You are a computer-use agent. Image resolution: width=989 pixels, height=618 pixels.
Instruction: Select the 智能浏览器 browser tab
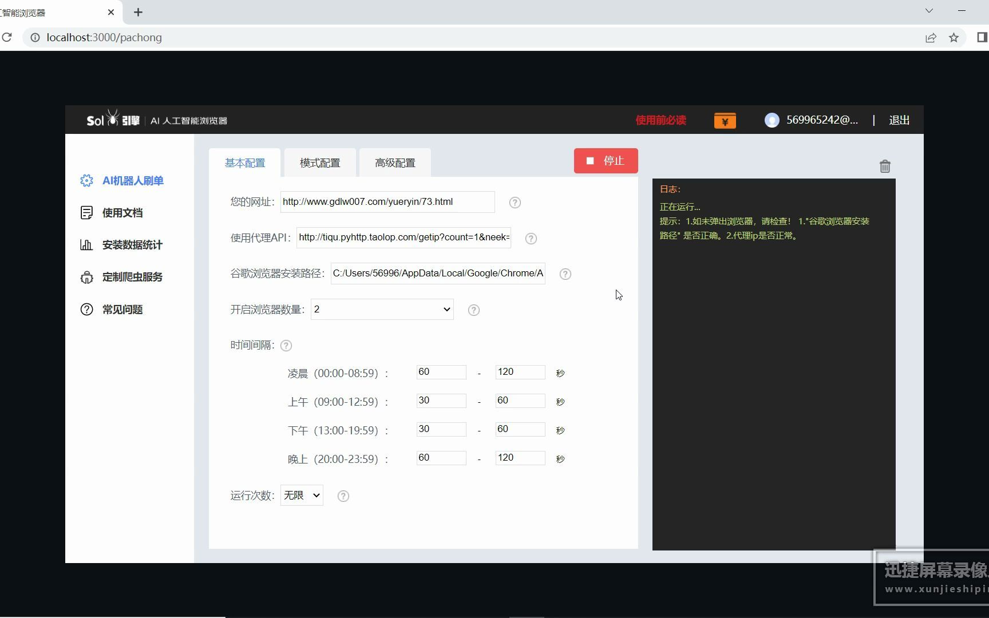click(60, 13)
